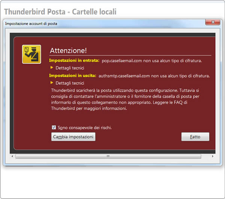Viewport: 225px width, 199px height.
Task: Expand Dettagli tecnici under Impostazioni in uscita
Action: pyautogui.click(x=67, y=83)
